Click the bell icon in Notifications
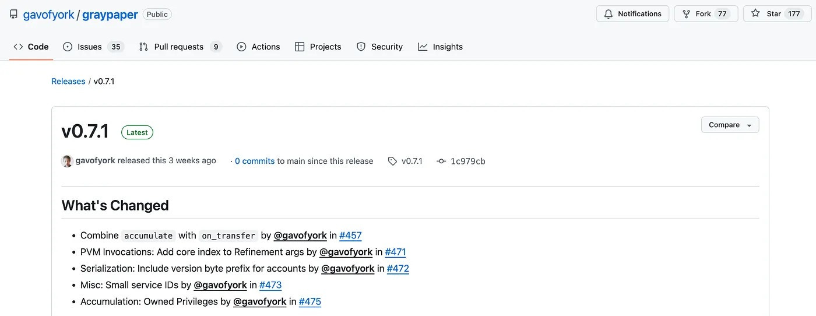The image size is (816, 316). coord(609,13)
